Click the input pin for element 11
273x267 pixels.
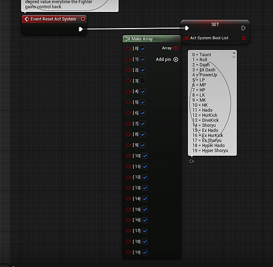[x=128, y=166]
